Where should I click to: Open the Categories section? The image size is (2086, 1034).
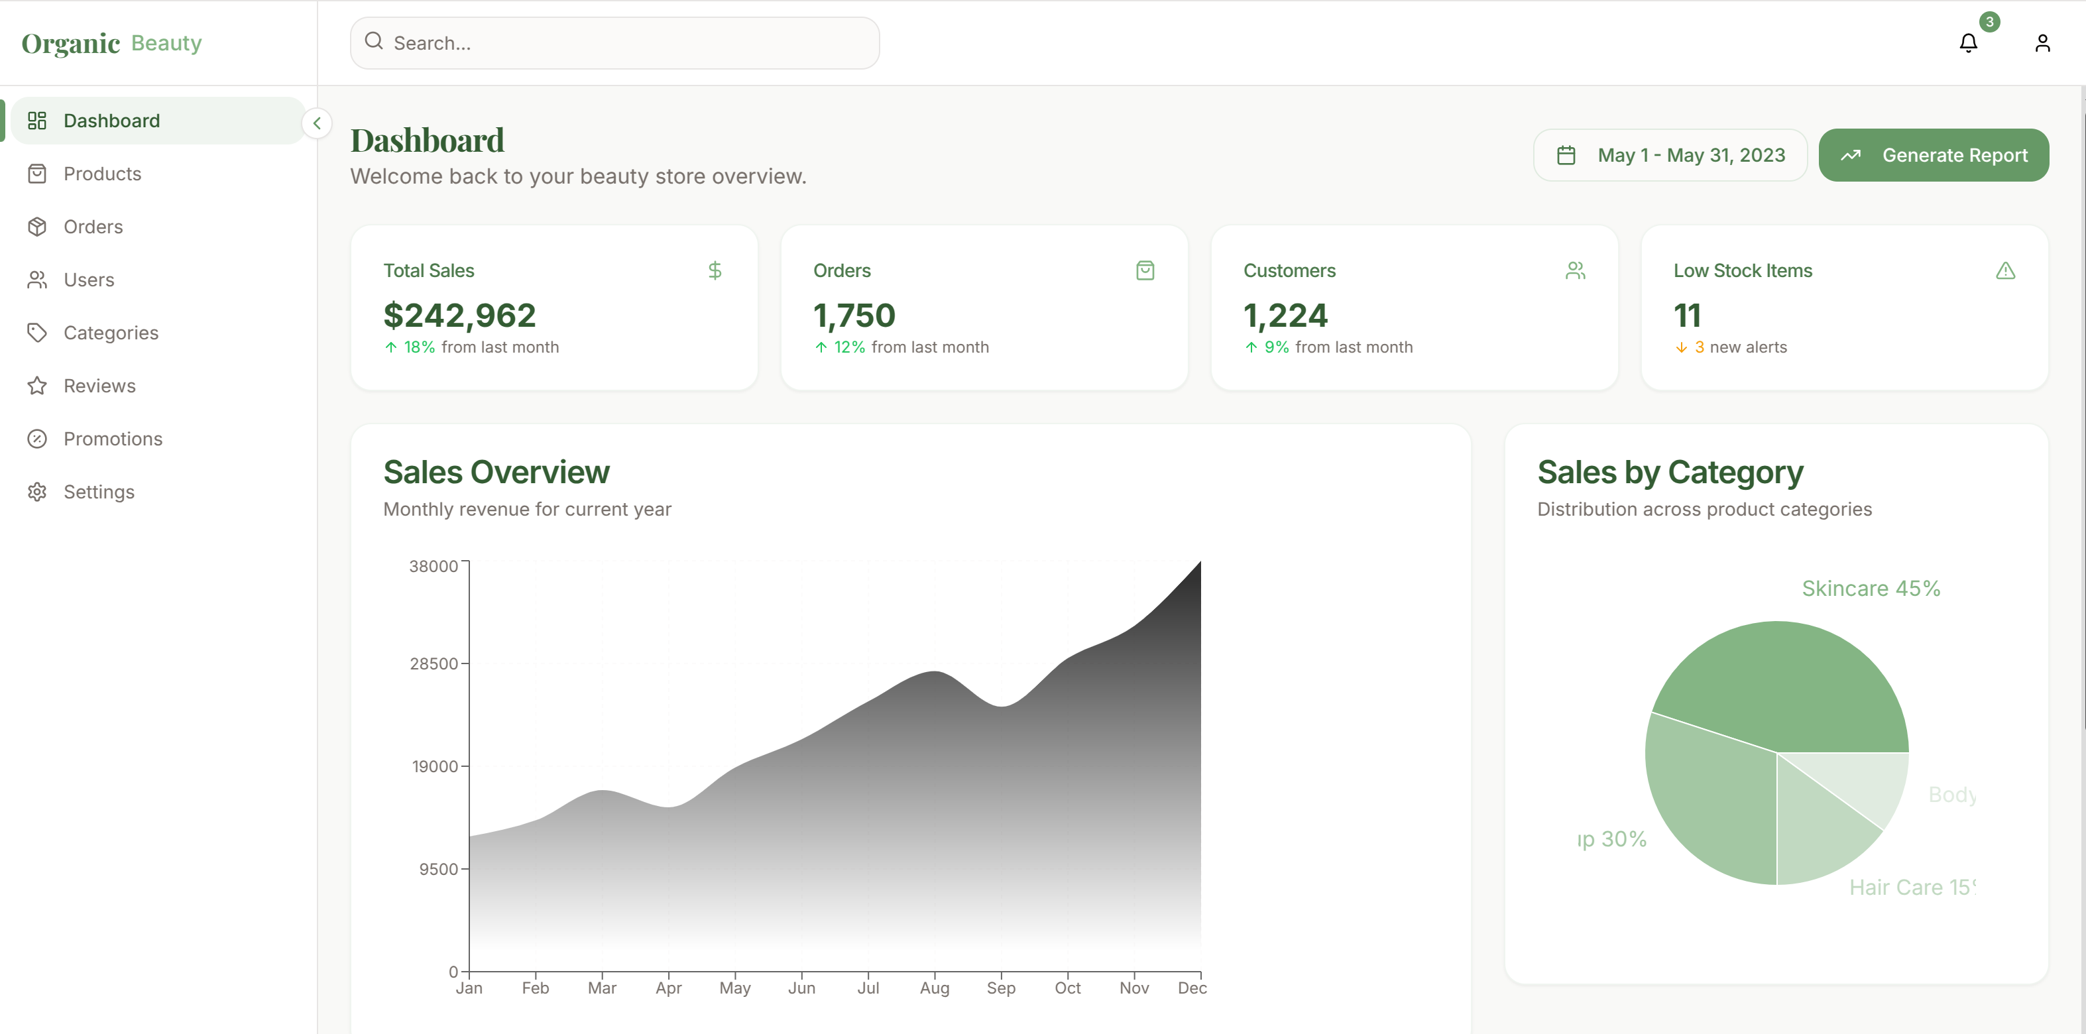[x=157, y=333]
